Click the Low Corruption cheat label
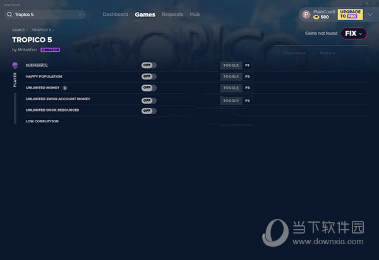 tap(42, 121)
